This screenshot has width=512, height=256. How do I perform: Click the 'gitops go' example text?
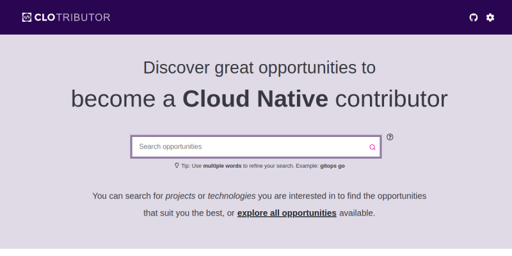(x=332, y=166)
